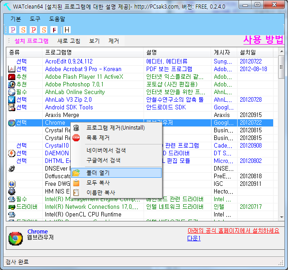
Task: Sort by the 종류 column header
Action: pyautogui.click(x=24, y=52)
